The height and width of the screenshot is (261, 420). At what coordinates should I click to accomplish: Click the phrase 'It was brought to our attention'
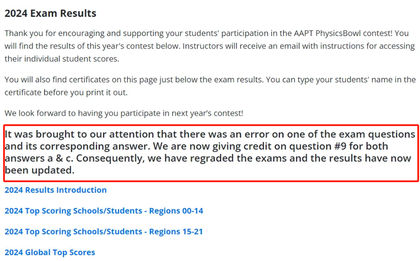point(79,135)
